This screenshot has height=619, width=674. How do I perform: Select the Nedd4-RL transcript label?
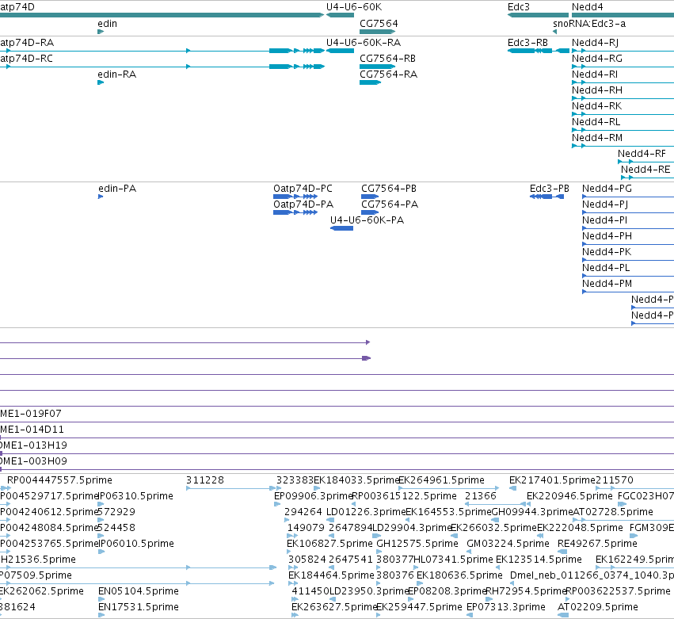tap(596, 122)
